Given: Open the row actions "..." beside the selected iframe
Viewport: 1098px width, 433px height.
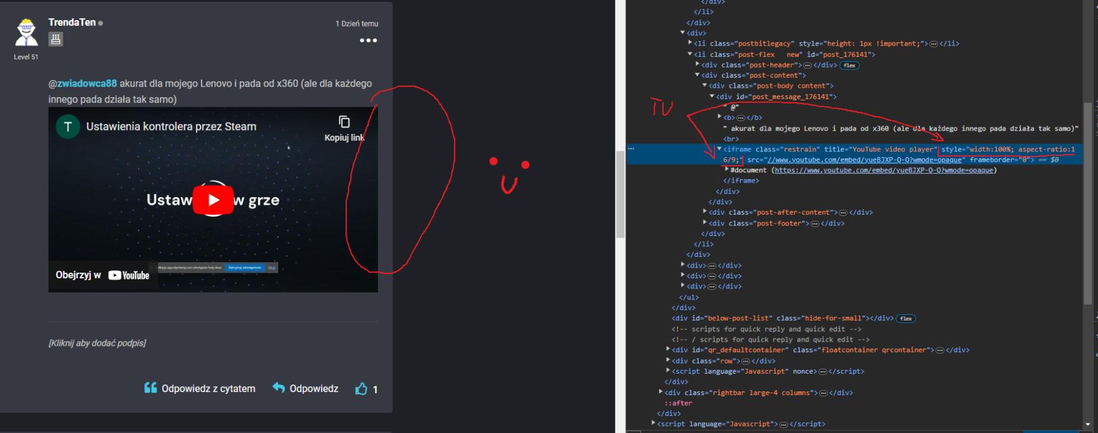Looking at the screenshot, I should (x=631, y=149).
